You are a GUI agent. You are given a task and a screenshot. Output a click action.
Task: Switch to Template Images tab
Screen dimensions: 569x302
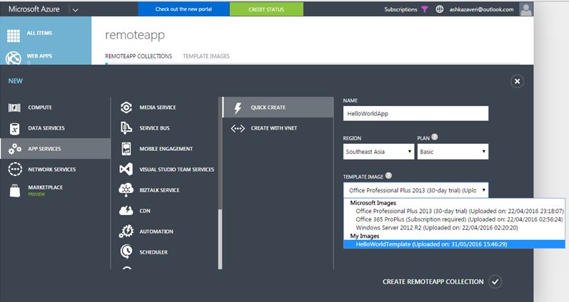click(206, 56)
